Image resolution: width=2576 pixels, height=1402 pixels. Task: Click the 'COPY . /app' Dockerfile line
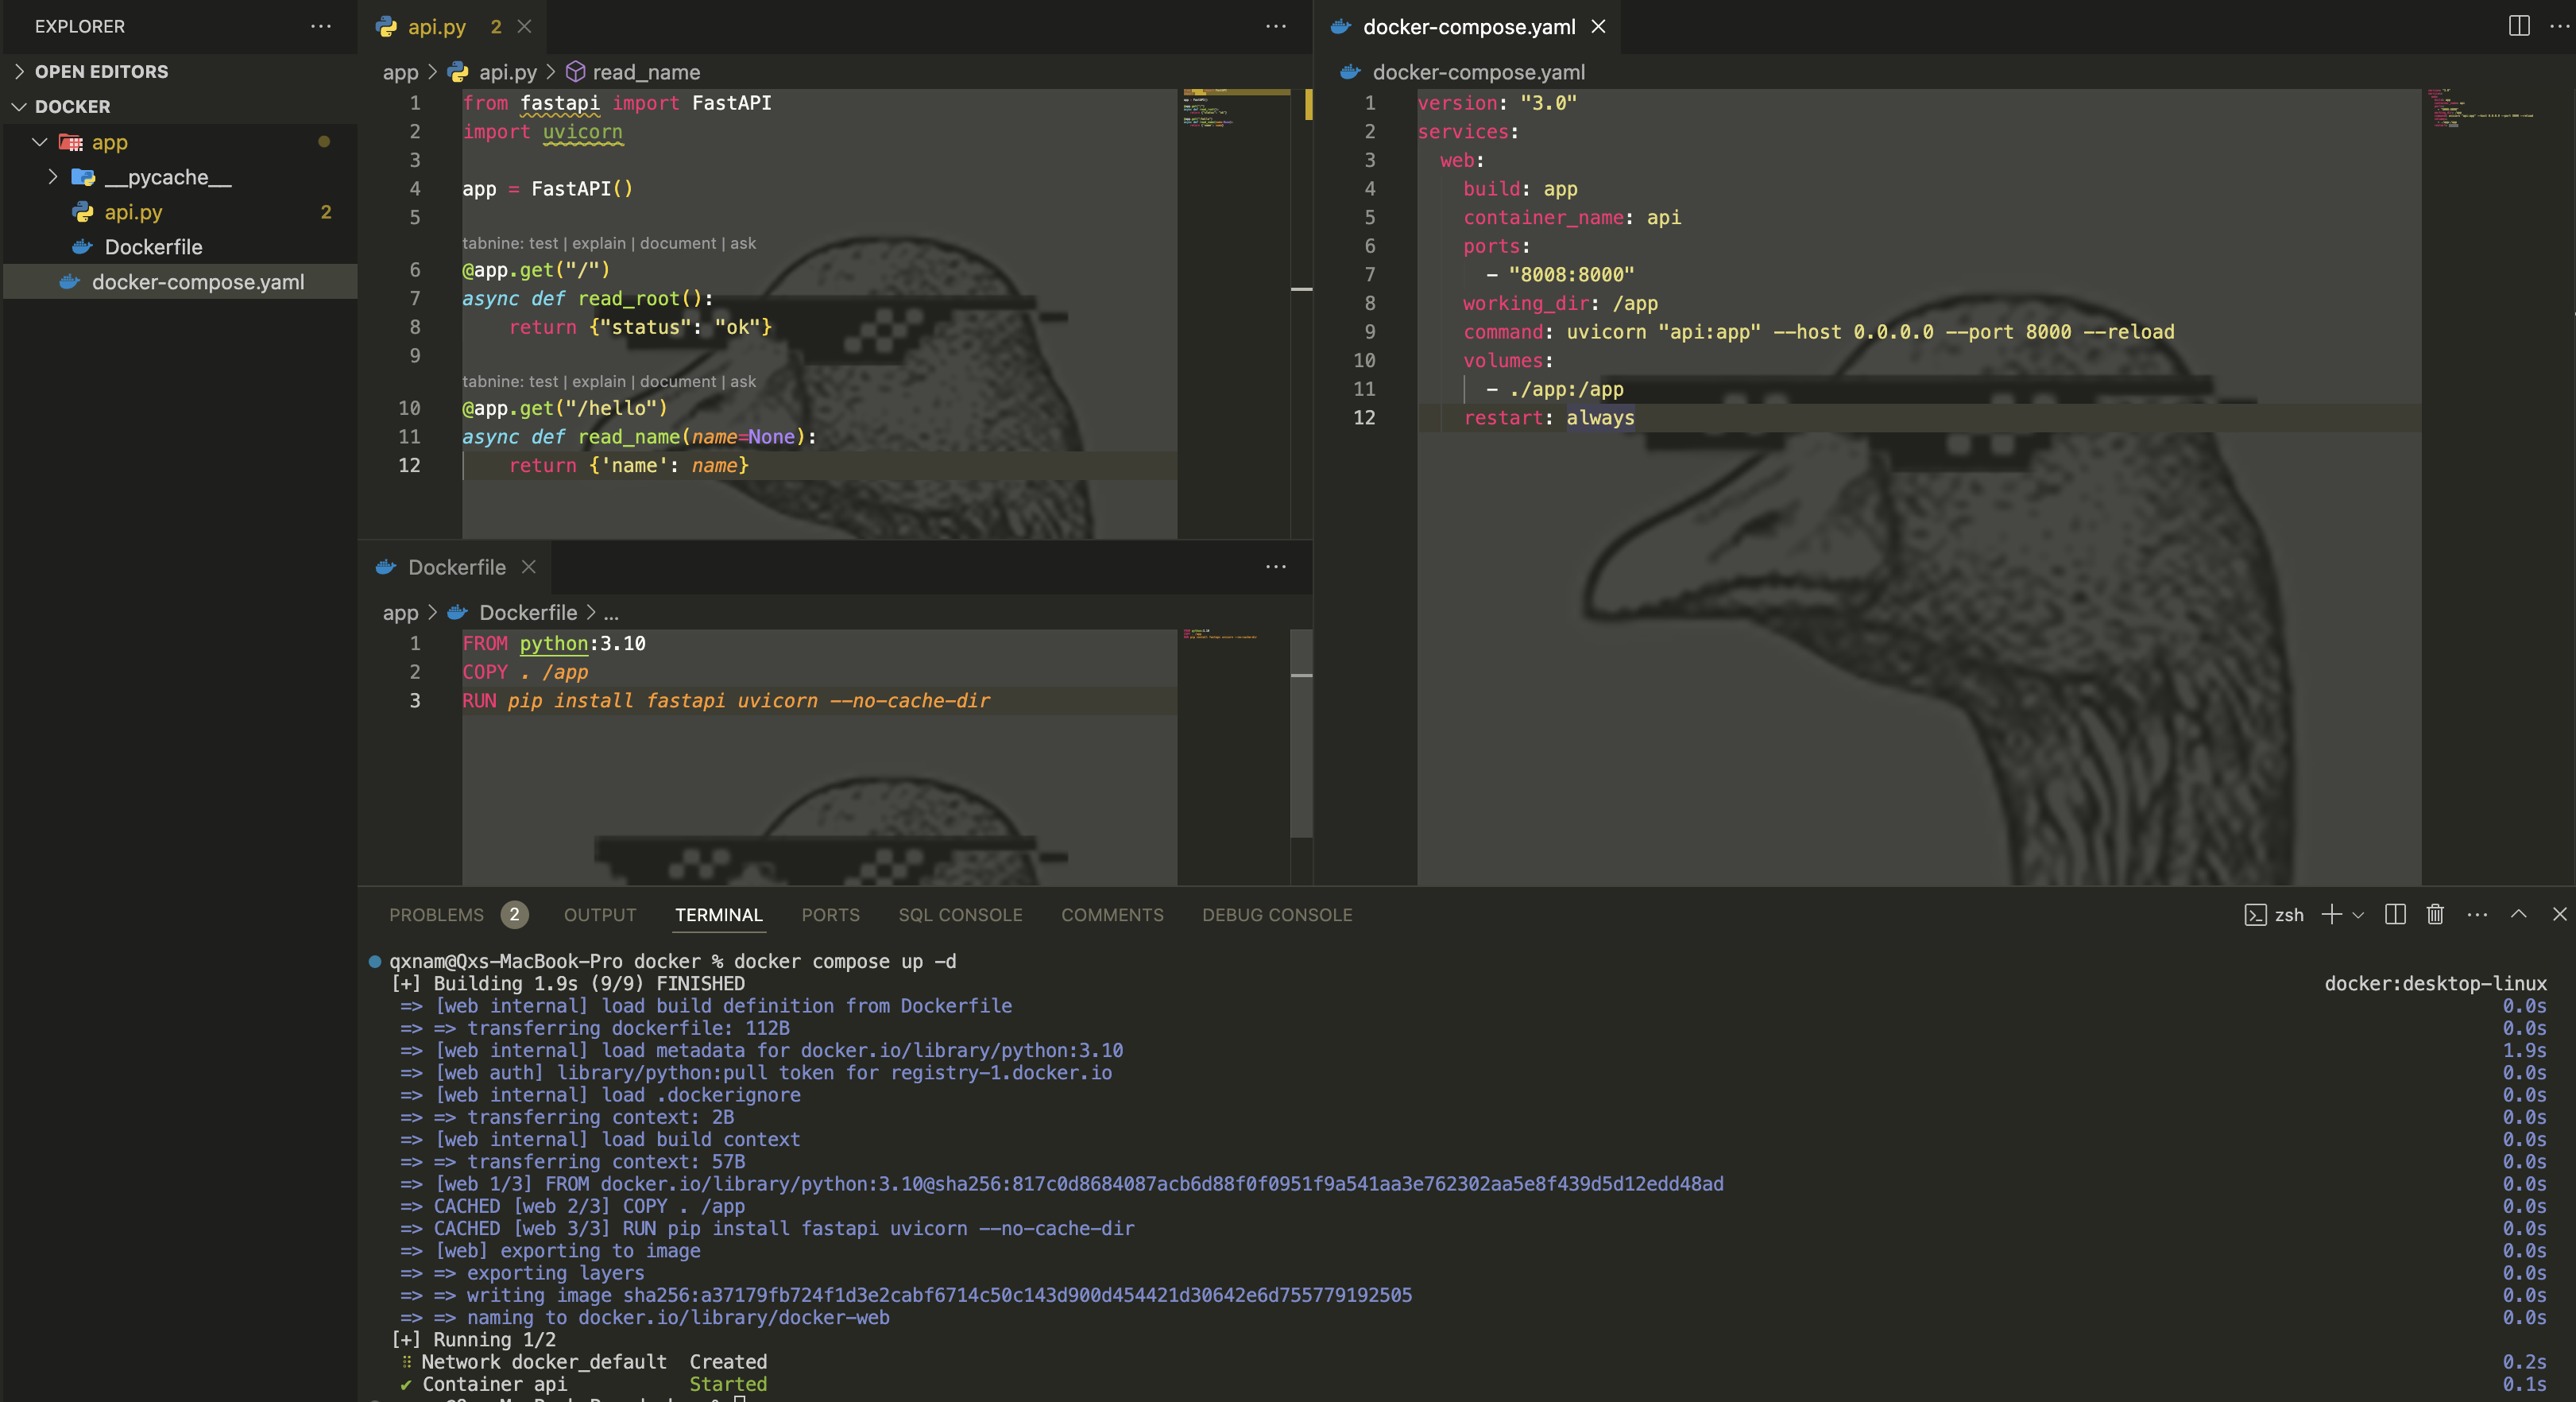(x=525, y=672)
